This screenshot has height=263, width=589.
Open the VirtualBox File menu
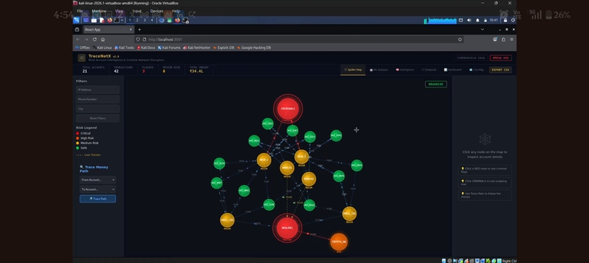(x=80, y=11)
